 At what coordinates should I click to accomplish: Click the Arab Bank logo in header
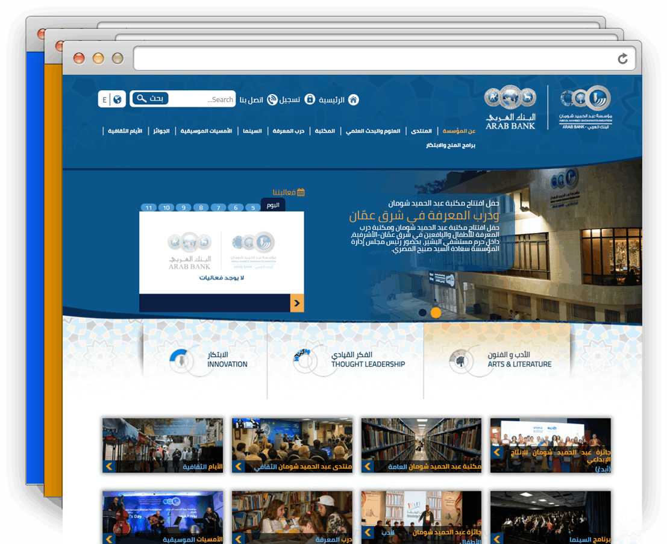click(x=510, y=107)
